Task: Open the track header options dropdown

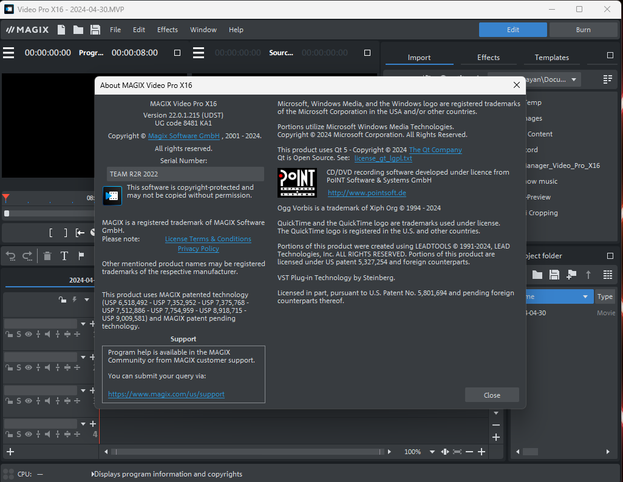Action: pyautogui.click(x=87, y=300)
